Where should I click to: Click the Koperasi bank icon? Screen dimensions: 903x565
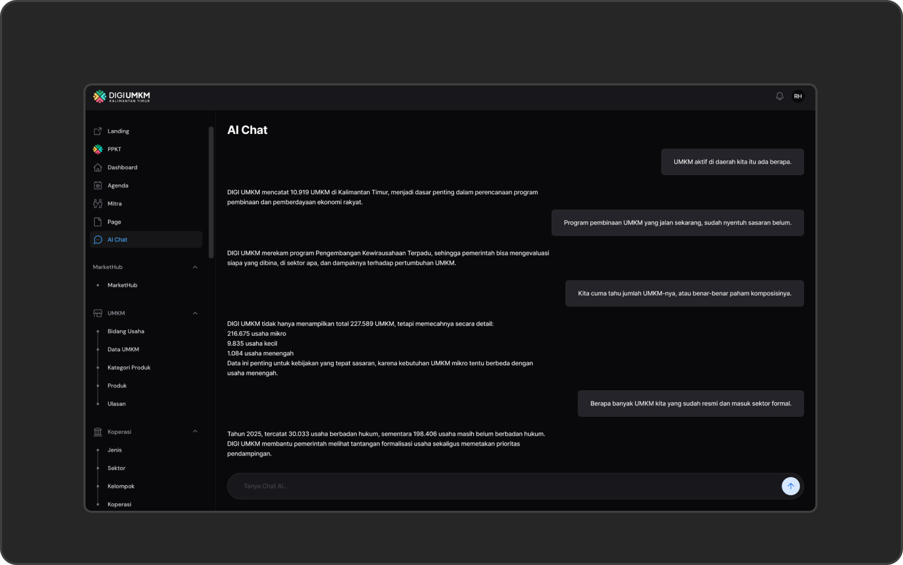(x=98, y=432)
